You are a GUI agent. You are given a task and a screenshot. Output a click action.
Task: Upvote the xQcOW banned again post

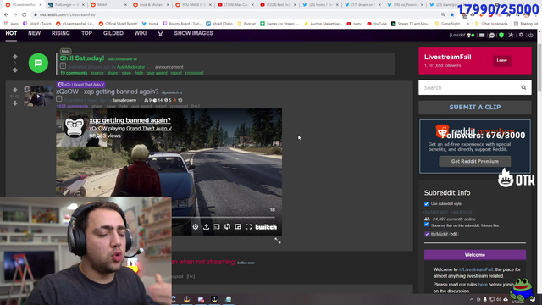tap(15, 90)
